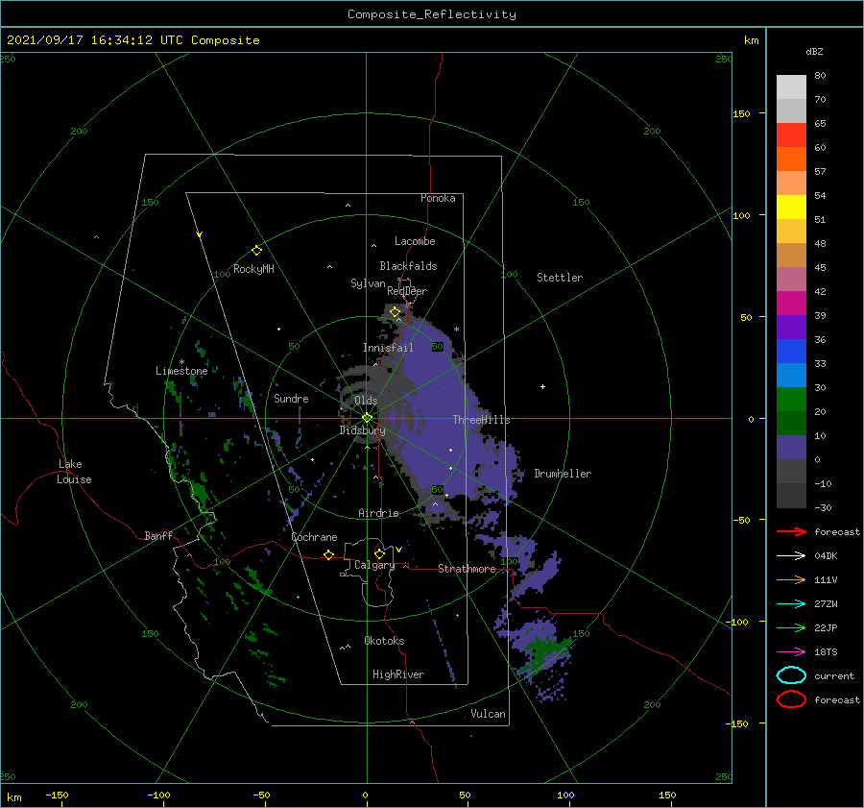Click the yellow diamond marker beside RockyMH

[x=256, y=251]
